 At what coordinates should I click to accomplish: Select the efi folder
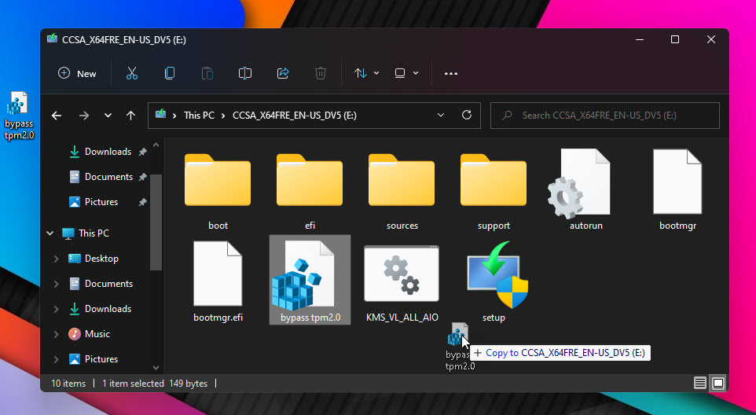pyautogui.click(x=310, y=191)
